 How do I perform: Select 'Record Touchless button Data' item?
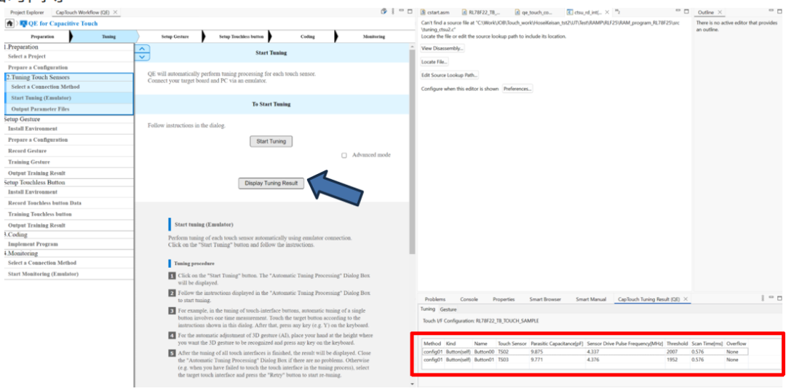[x=68, y=203]
